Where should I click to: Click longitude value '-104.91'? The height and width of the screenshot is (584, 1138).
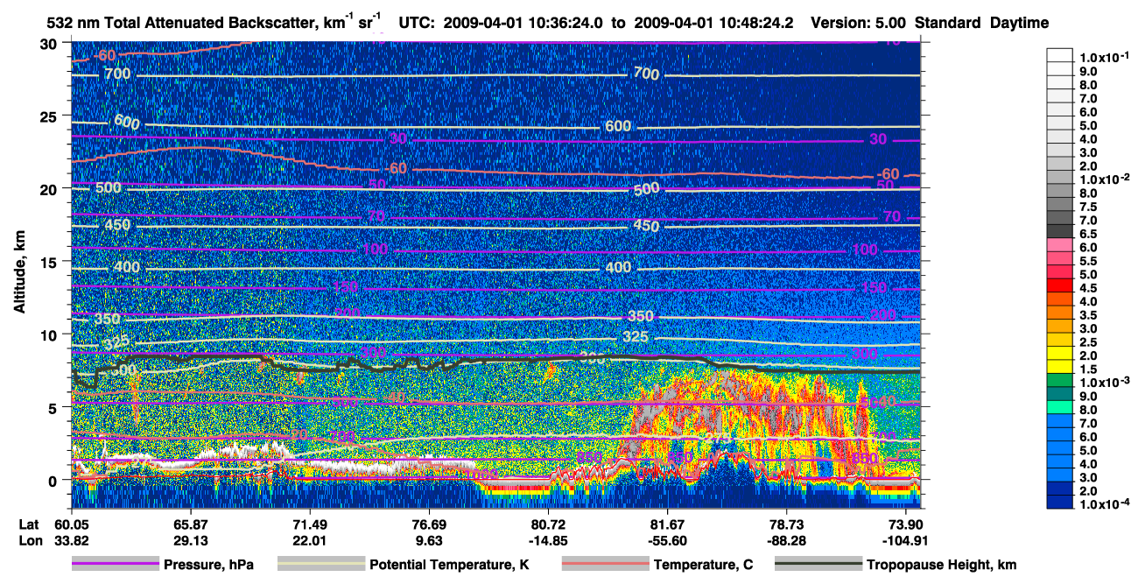pos(905,540)
